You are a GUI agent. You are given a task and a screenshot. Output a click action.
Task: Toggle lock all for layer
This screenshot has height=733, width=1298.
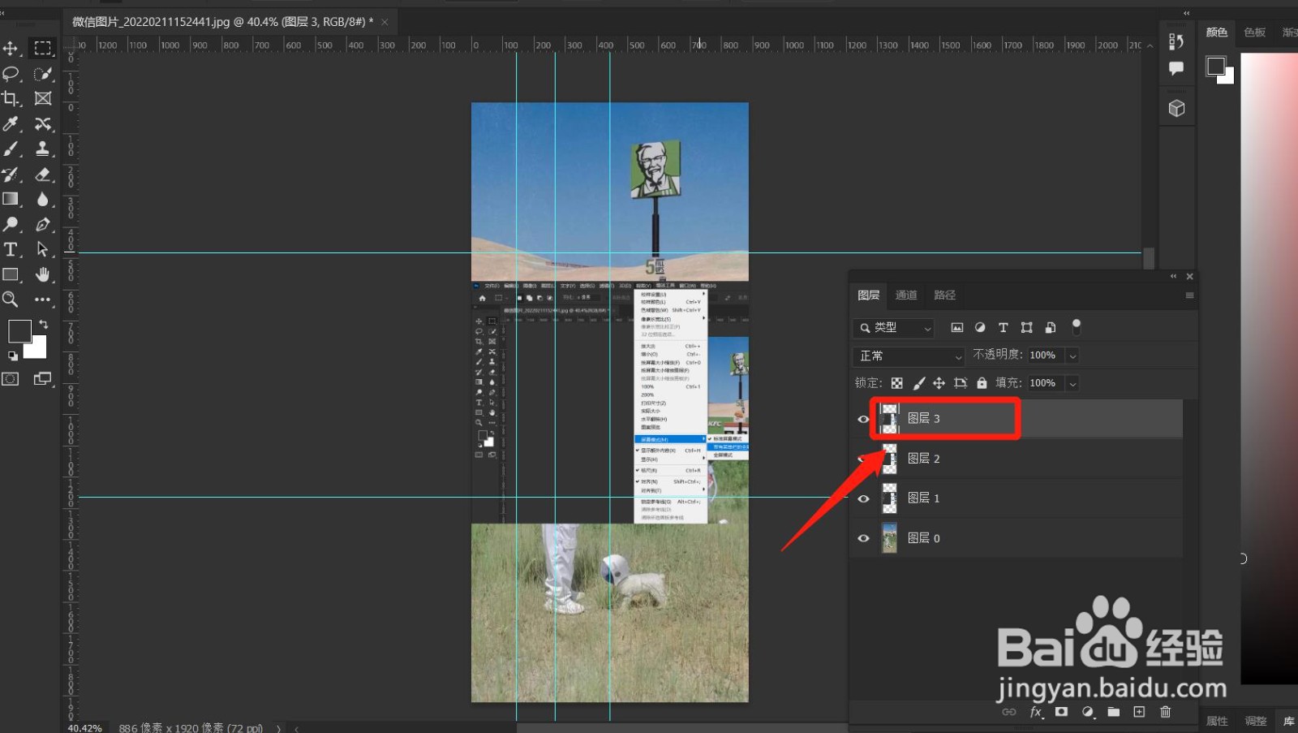click(982, 383)
